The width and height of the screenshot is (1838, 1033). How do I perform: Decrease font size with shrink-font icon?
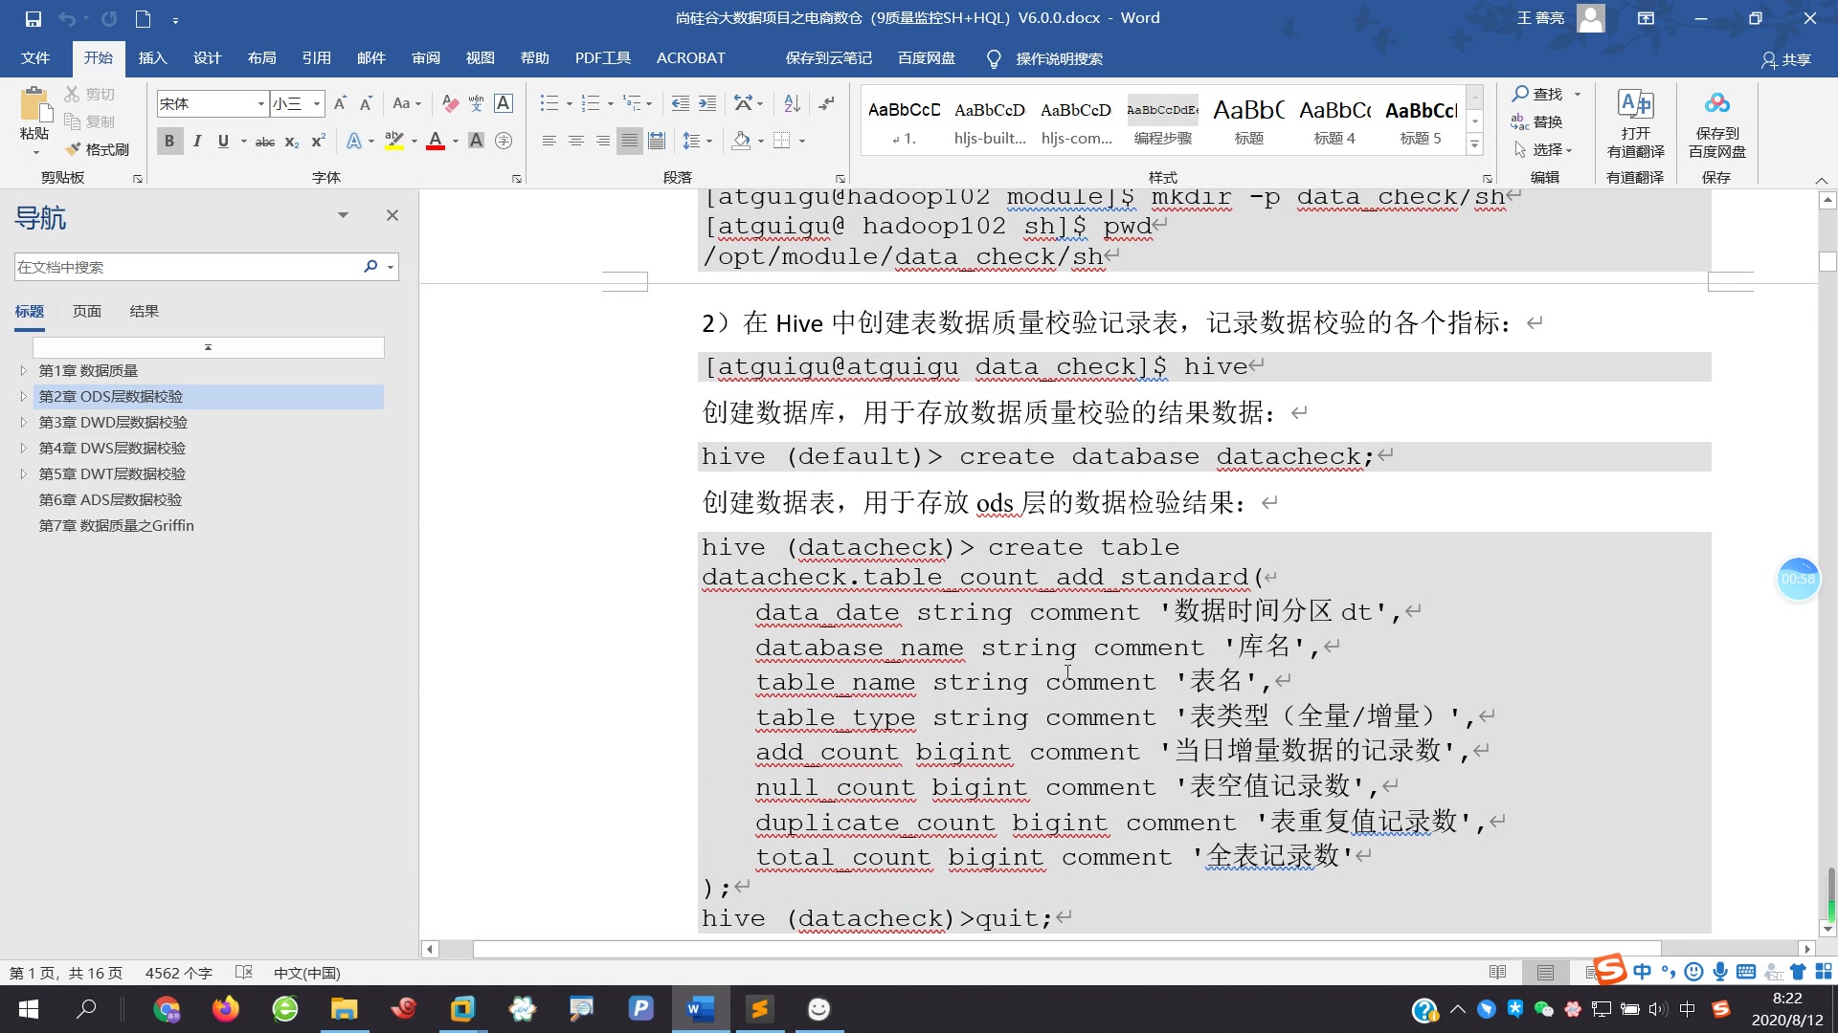[366, 103]
